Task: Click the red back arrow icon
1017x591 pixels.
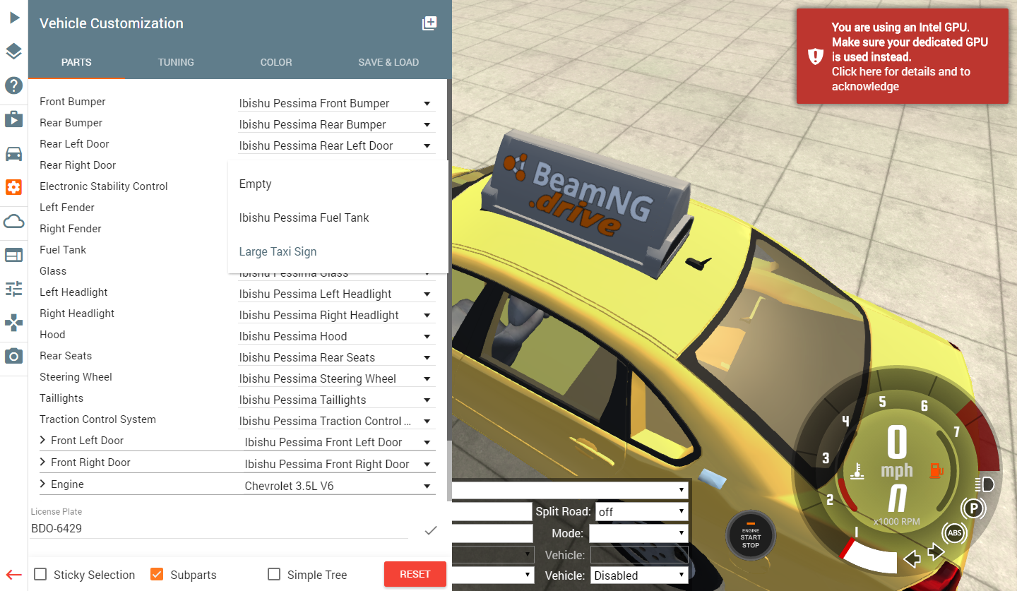Action: [14, 575]
